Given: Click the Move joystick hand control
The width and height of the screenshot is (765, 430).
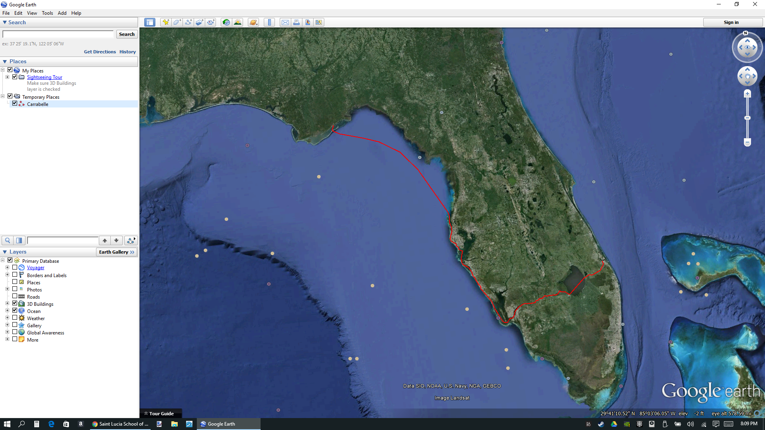Looking at the screenshot, I should click(x=747, y=76).
